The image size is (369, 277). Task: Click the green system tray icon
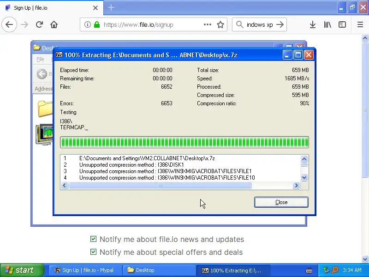(326, 270)
